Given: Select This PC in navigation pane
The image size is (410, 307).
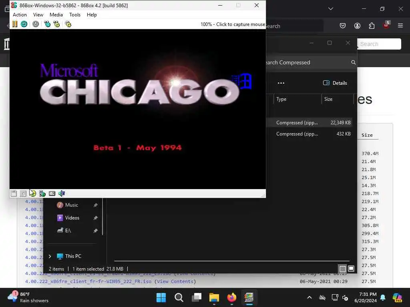Looking at the screenshot, I should click(73, 256).
